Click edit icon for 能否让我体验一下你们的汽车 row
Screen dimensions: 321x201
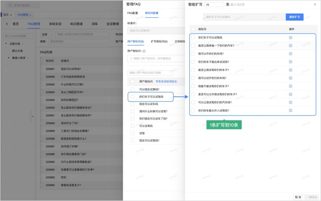pos(290,45)
